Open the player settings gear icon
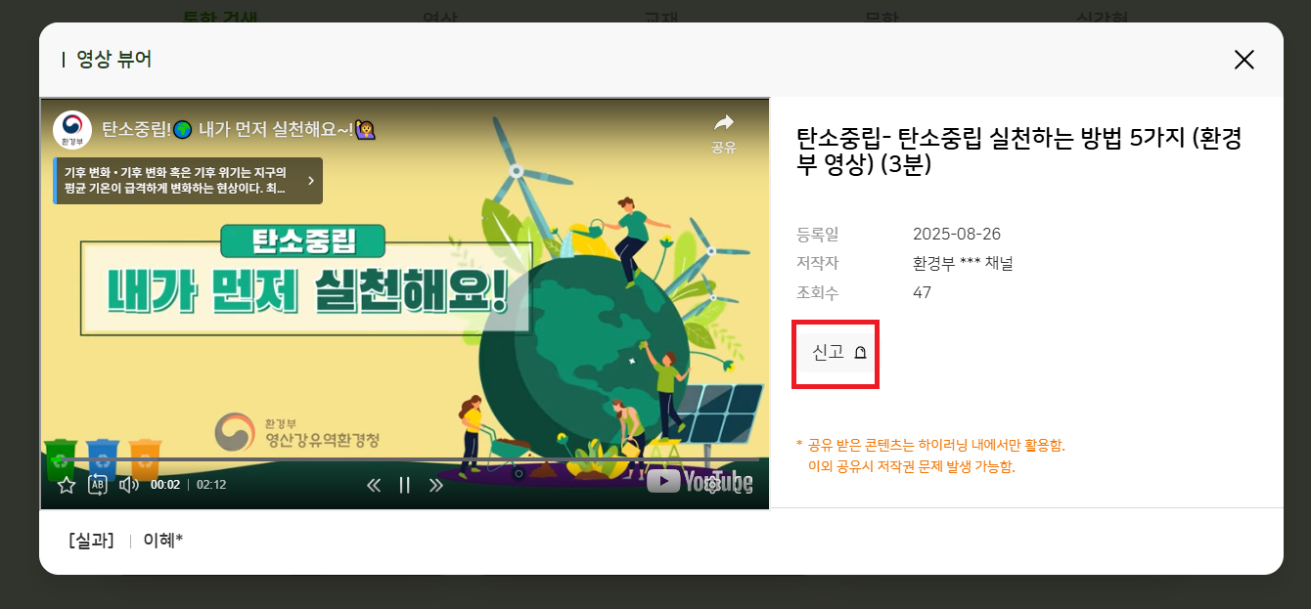Image resolution: width=1311 pixels, height=609 pixels. click(x=712, y=483)
